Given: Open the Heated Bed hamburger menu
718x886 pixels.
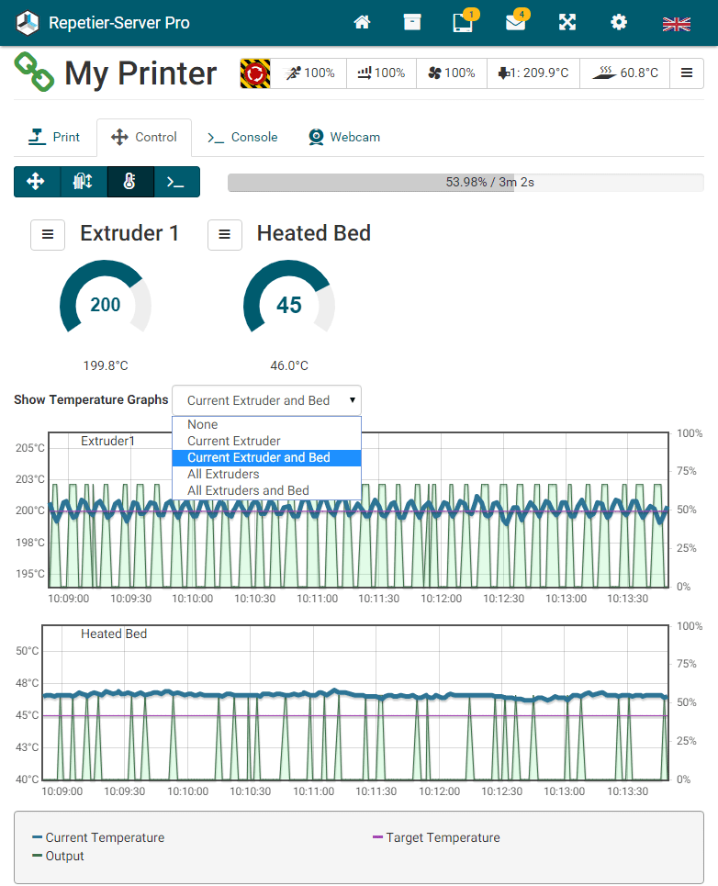Looking at the screenshot, I should (x=225, y=234).
